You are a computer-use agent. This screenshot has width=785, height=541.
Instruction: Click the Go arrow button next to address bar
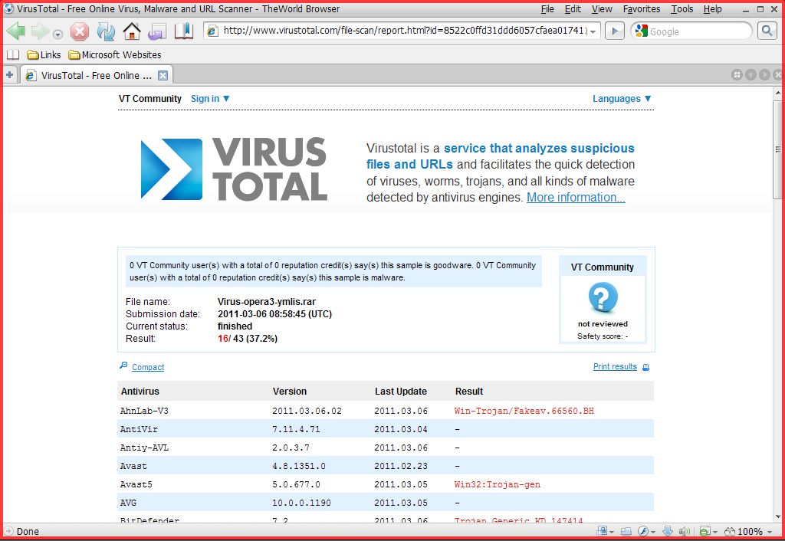(615, 31)
